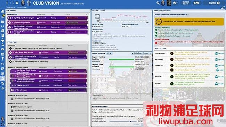This screenshot has width=226, height=127.
Task: Collapse the Club Culture section chevron
Action: (87, 14)
